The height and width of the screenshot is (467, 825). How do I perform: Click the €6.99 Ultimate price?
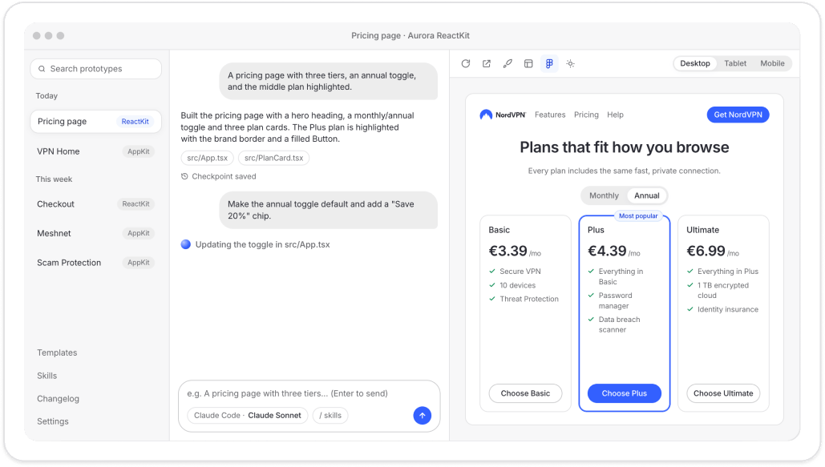tap(706, 252)
